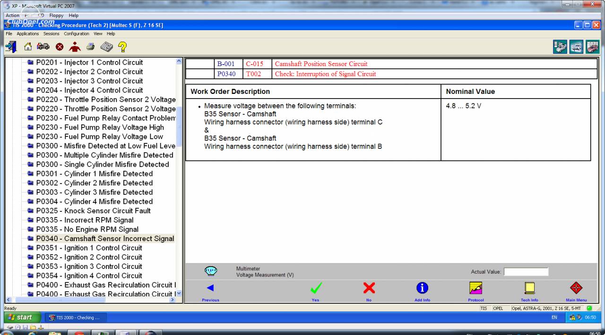Screen dimensions: 605x335
Task: Click the exit door toolbar icon
Action: point(10,47)
